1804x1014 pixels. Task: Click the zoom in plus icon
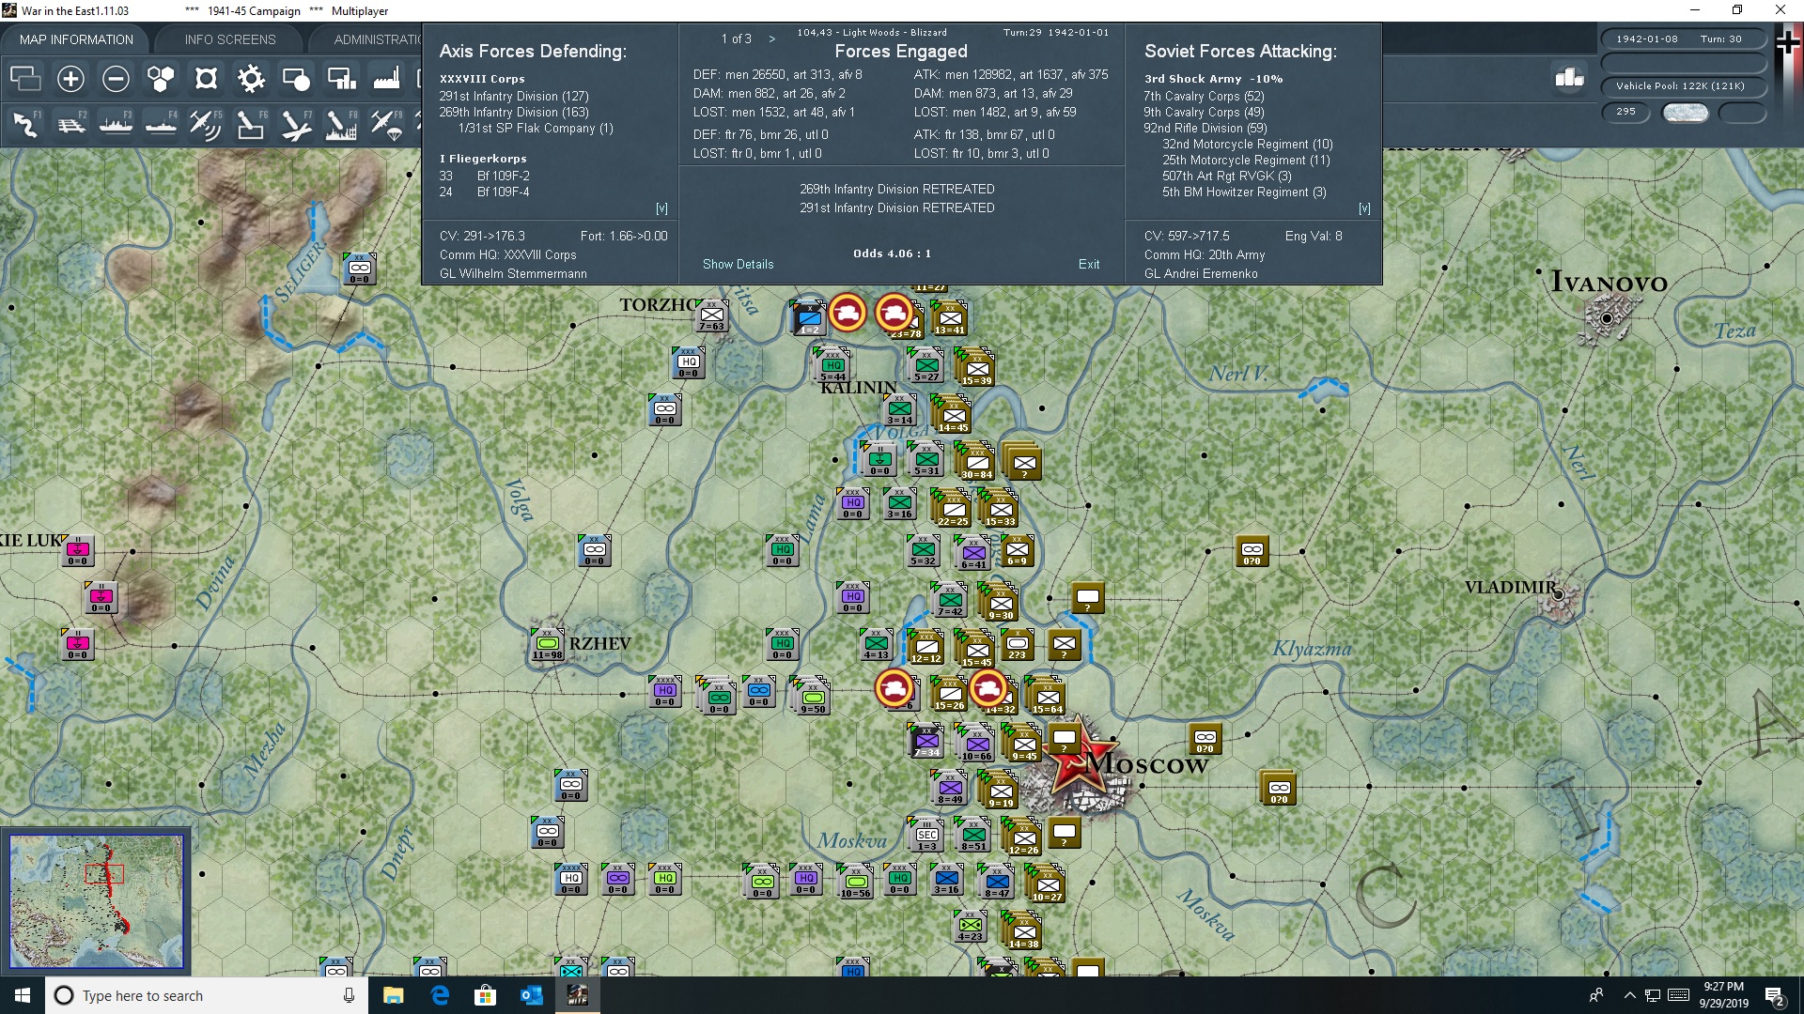(70, 79)
